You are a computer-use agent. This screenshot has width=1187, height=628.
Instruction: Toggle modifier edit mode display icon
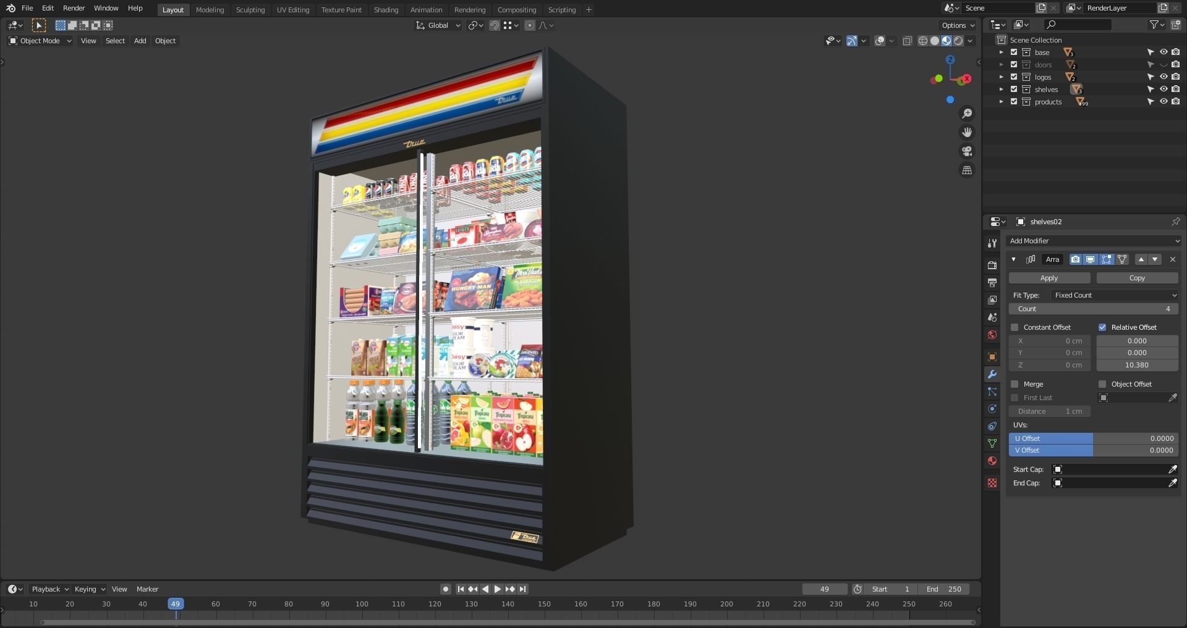1107,259
